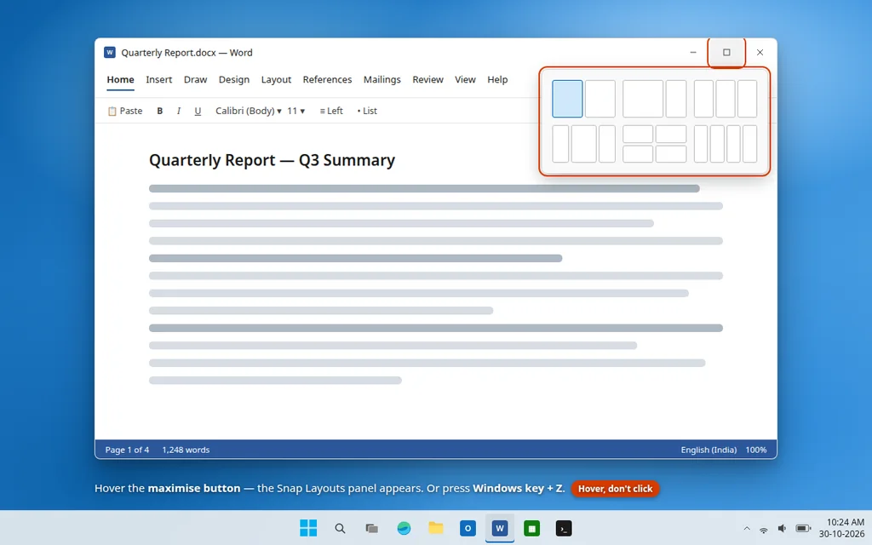Open the Insert ribbon tab
Viewport: 872px width, 545px height.
click(x=159, y=79)
